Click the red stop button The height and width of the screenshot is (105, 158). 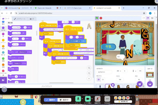[101, 18]
